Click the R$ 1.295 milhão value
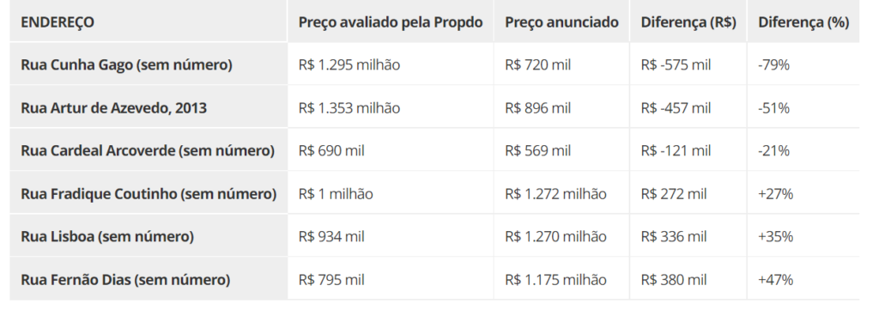This screenshot has width=879, height=310. 349,65
